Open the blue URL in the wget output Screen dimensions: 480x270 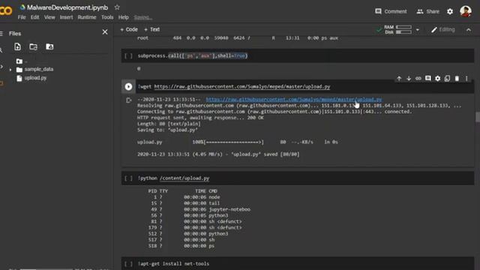[x=293, y=99]
